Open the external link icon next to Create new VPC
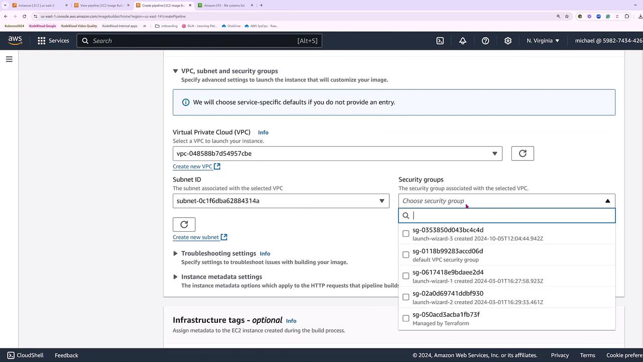This screenshot has width=643, height=362. click(x=217, y=166)
